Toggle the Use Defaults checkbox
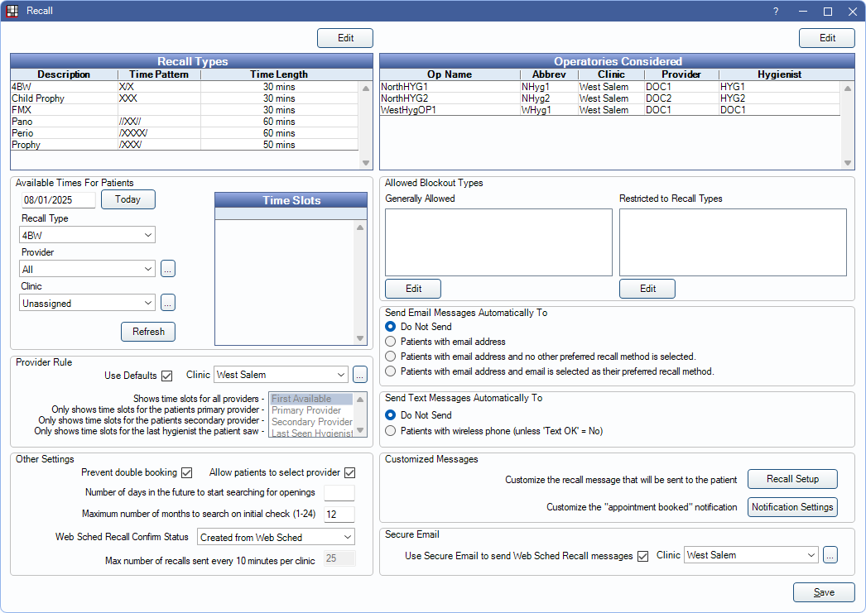 (167, 376)
